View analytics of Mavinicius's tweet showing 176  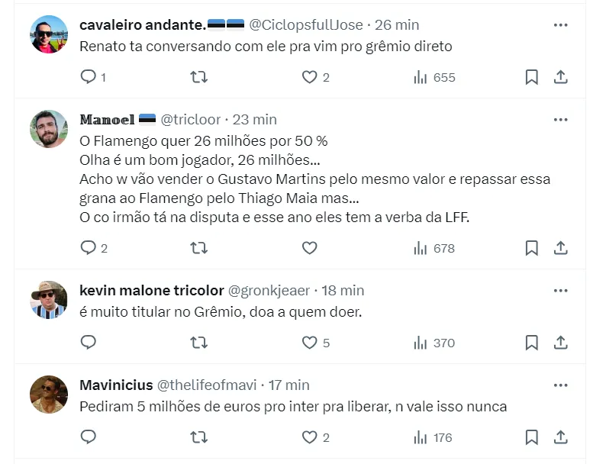(x=433, y=437)
